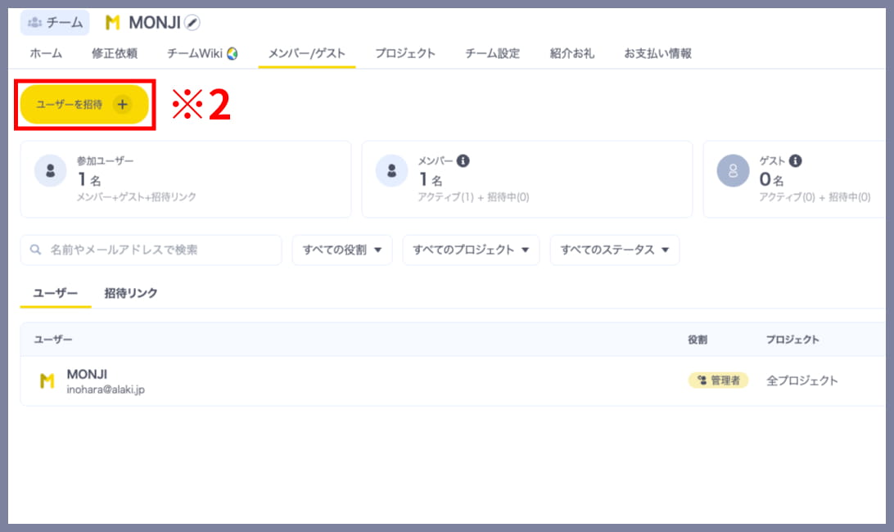Click the magnifier icon in search box
This screenshot has height=532, width=894.
coord(35,250)
